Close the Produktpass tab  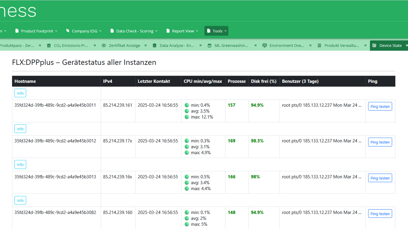(40, 45)
